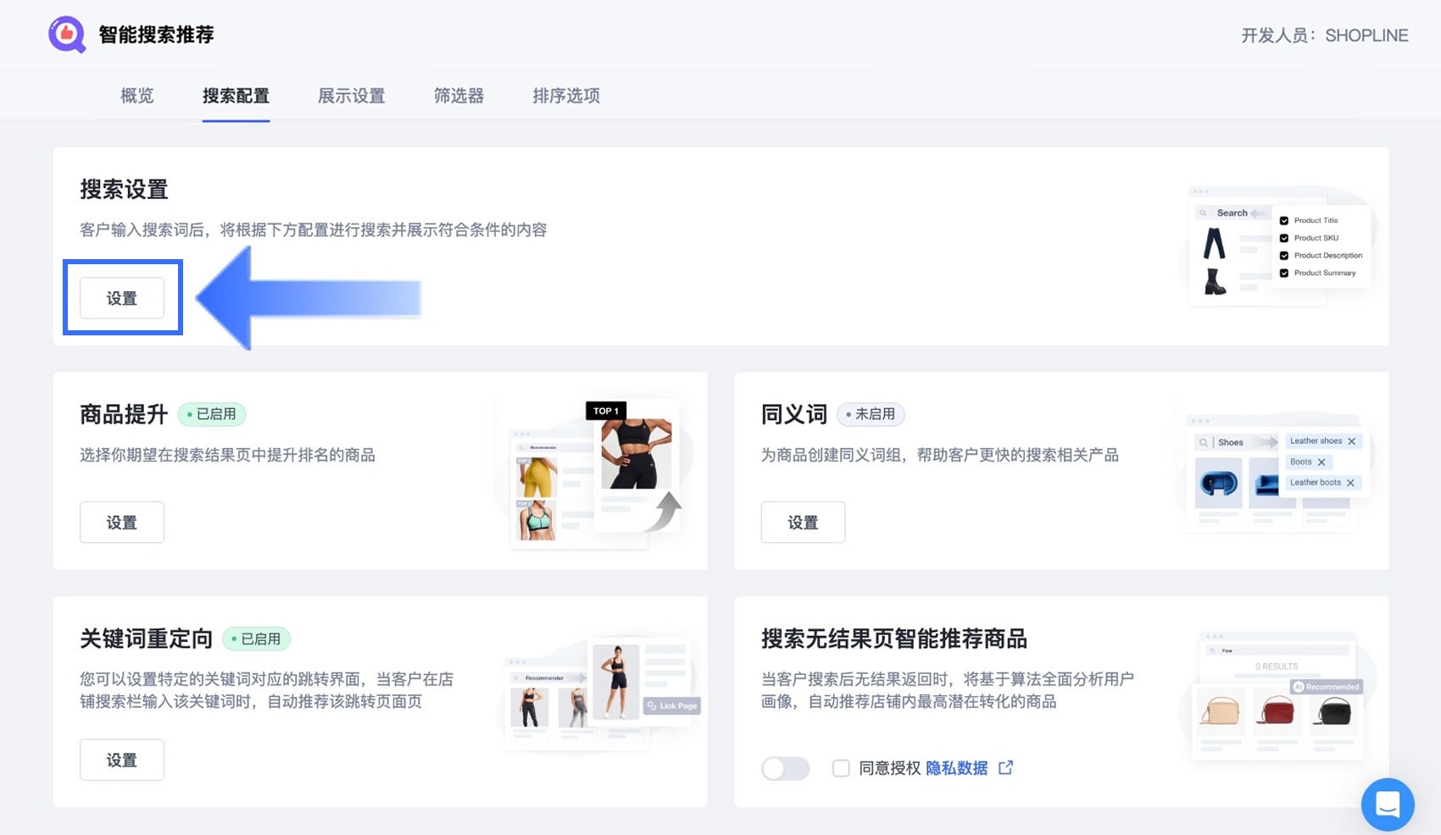Click 设置 button in 关键词重定向 card
The height and width of the screenshot is (835, 1441).
tap(122, 760)
